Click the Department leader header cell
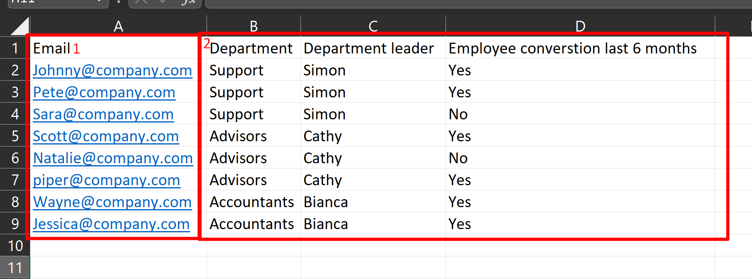Viewport: 752px width, 279px height. pyautogui.click(x=373, y=48)
